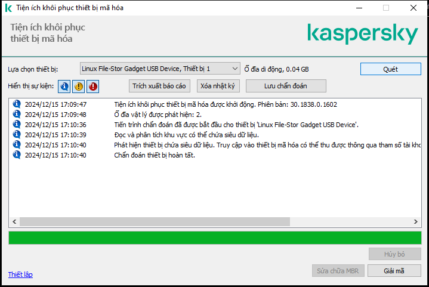Click the 'Xóa nhật ký' button
The image size is (429, 287).
pos(218,86)
